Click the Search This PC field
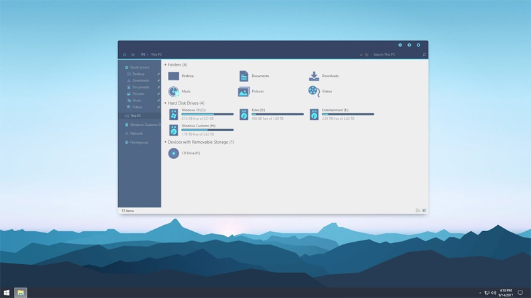Screen dimensions: 531x298 click(395, 55)
